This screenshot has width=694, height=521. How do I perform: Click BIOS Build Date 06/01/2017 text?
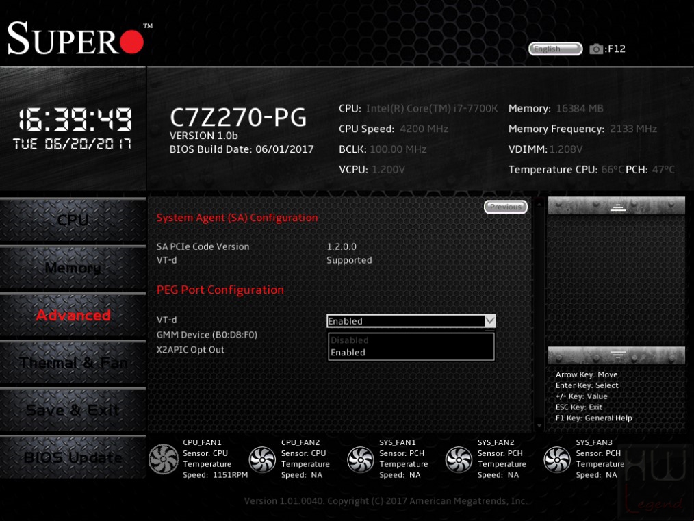pos(241,149)
